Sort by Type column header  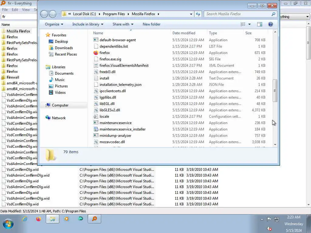point(213,33)
